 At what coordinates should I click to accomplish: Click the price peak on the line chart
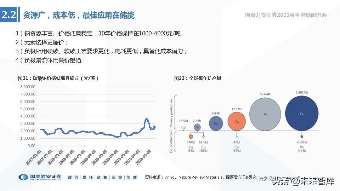point(147,119)
